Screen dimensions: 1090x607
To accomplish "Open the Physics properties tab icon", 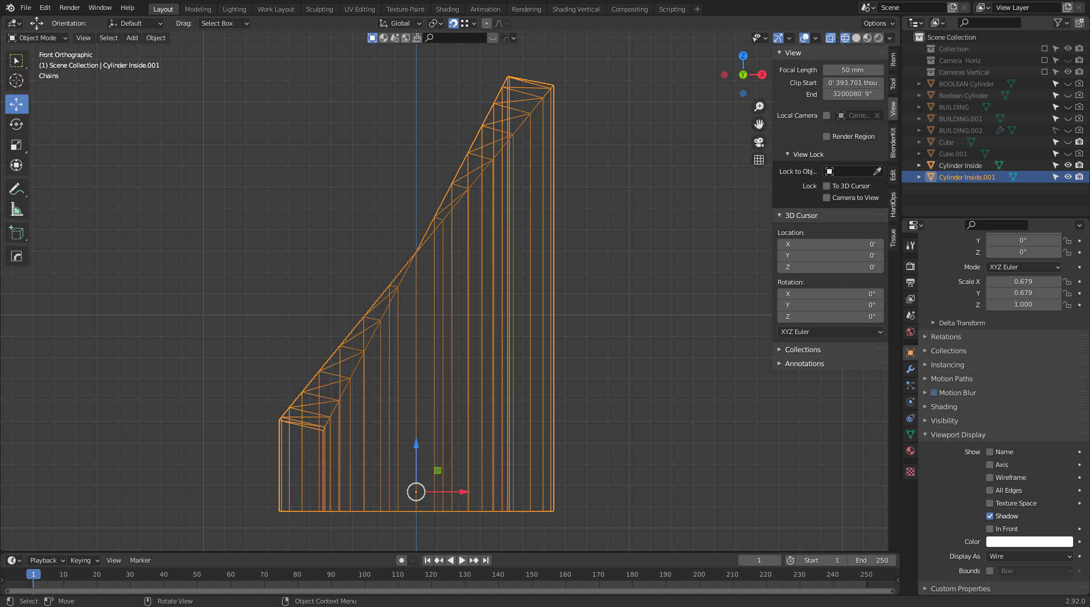I will (x=910, y=402).
